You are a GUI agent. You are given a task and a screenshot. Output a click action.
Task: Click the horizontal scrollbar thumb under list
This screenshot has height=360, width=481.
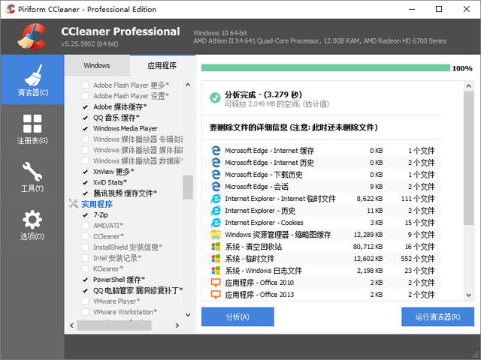tap(113, 325)
